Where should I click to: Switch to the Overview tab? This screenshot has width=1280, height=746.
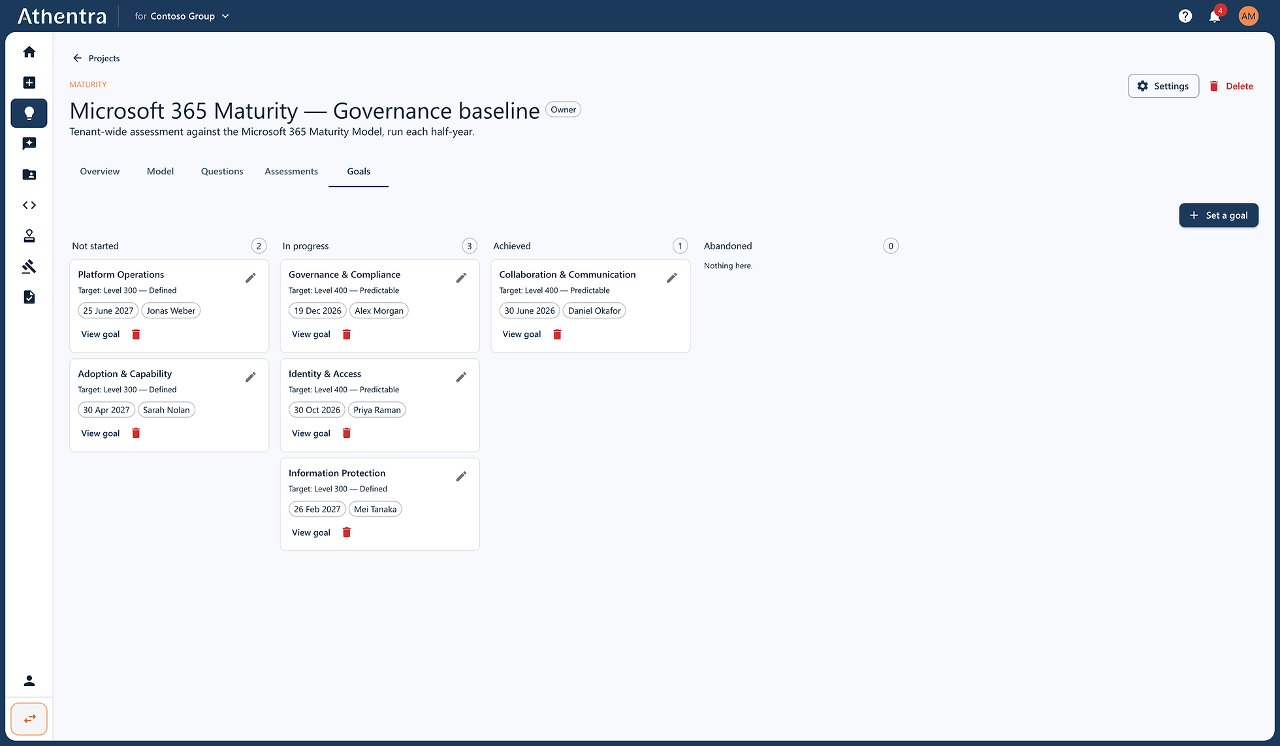pyautogui.click(x=100, y=171)
